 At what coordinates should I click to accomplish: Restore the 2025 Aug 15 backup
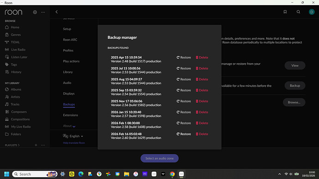[184, 79]
